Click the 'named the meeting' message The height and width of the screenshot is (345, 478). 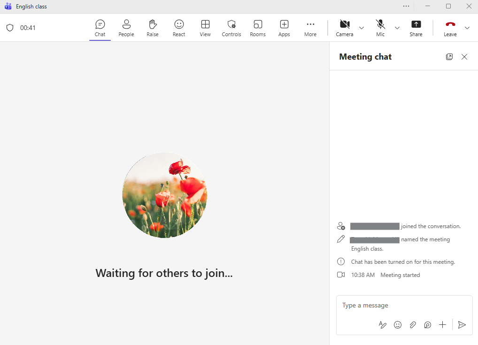[x=425, y=239]
